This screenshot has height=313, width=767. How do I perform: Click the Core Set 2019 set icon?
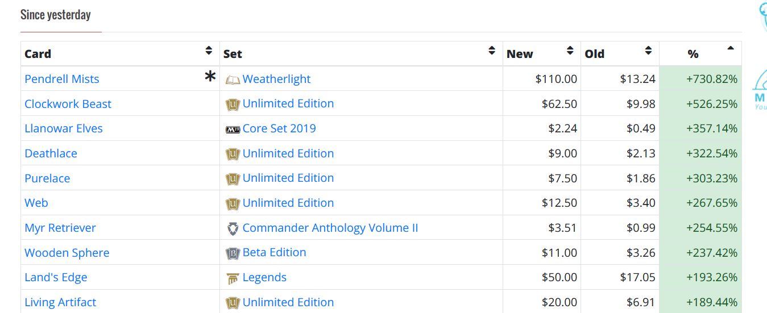point(233,130)
